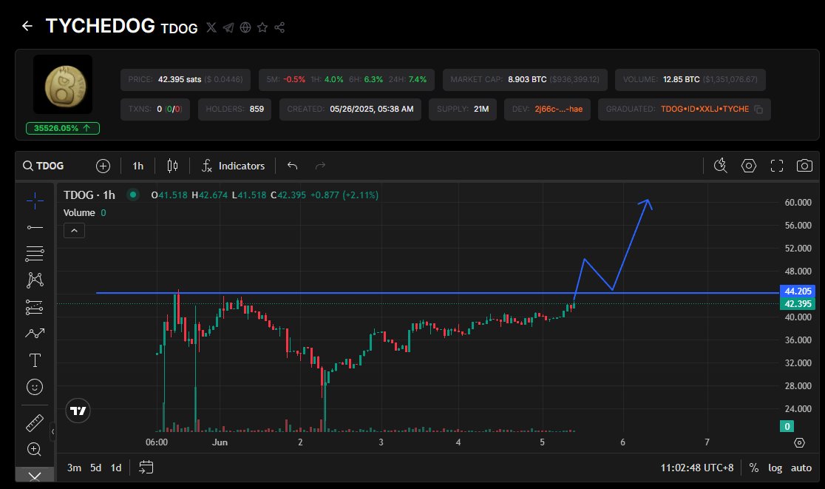Image resolution: width=825 pixels, height=489 pixels.
Task: Select the XABCD pattern tool
Action: click(34, 280)
